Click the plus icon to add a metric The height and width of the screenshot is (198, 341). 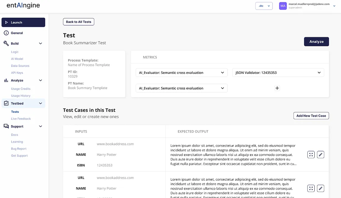coord(277,88)
